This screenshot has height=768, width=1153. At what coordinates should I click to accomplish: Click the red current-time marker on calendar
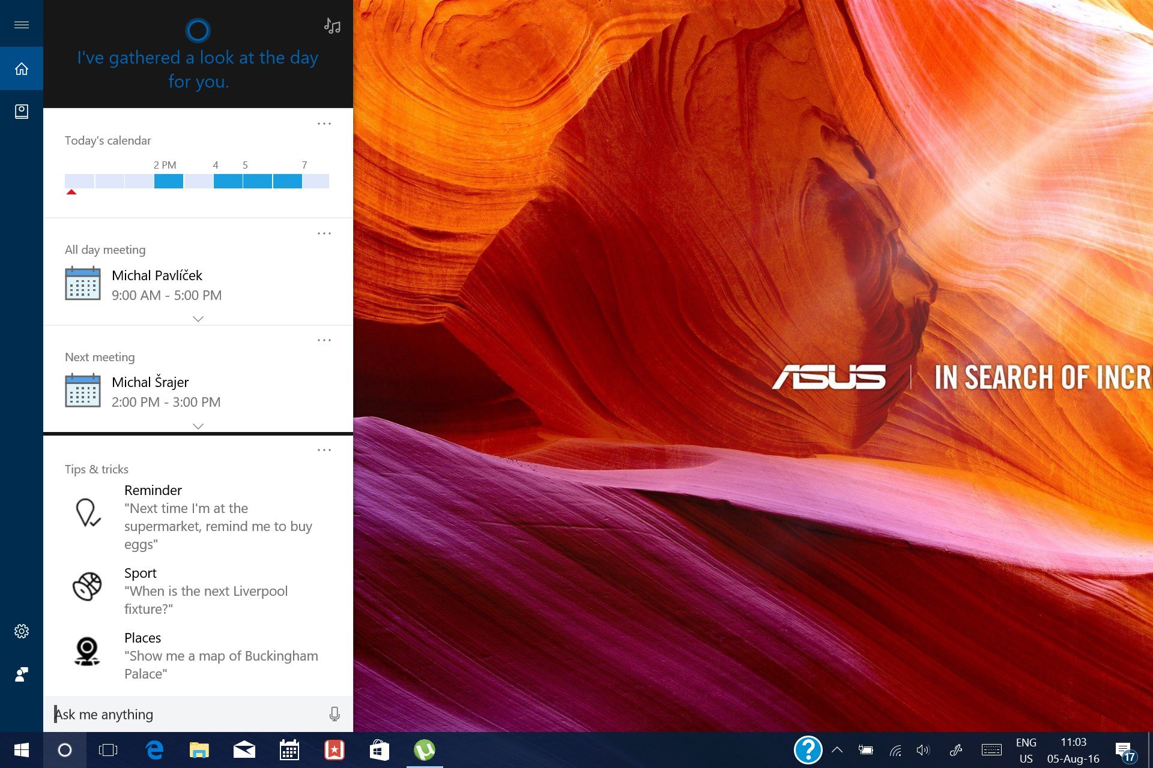(71, 192)
